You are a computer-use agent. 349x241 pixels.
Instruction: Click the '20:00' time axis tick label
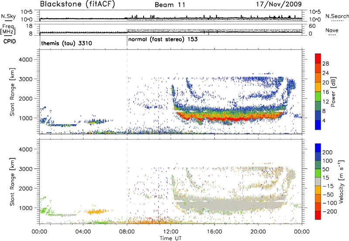tap(258, 232)
